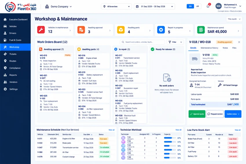The height and width of the screenshot is (164, 246).
Task: Click the Approve quote button
Action: click(x=197, y=114)
